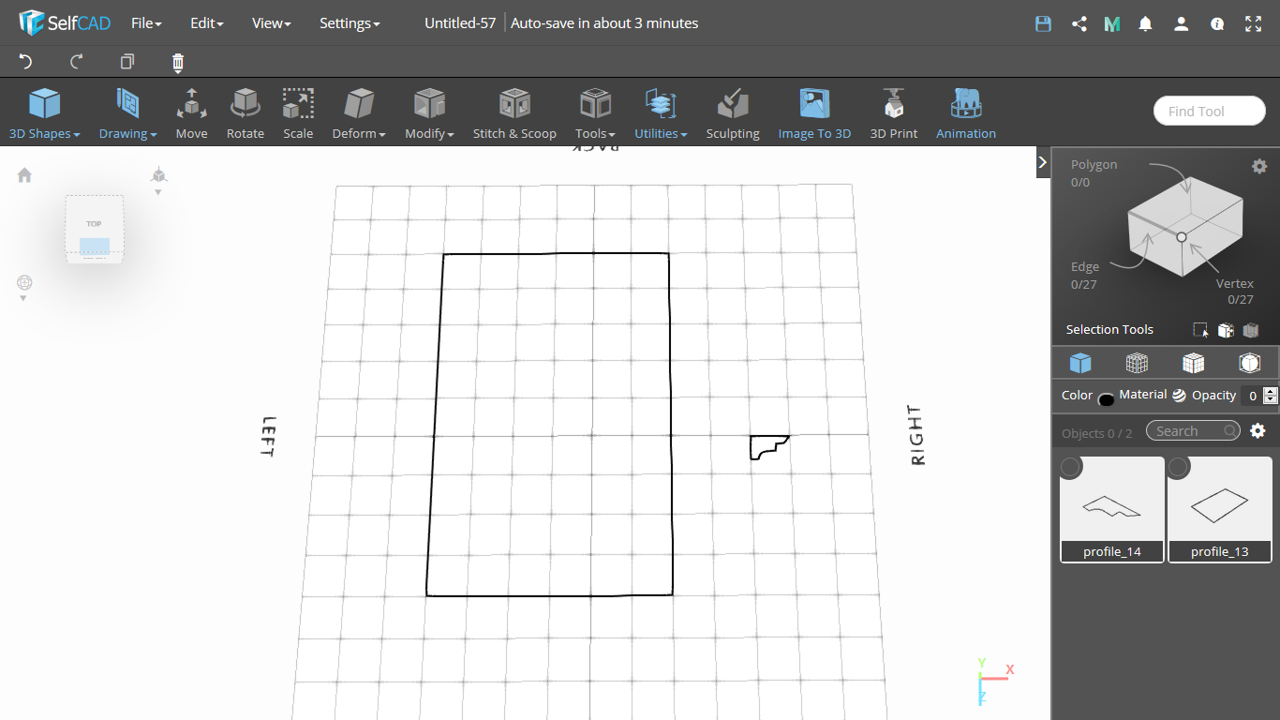Screen dimensions: 1280x720
Task: Click the camera orbit globe icon
Action: (x=24, y=282)
